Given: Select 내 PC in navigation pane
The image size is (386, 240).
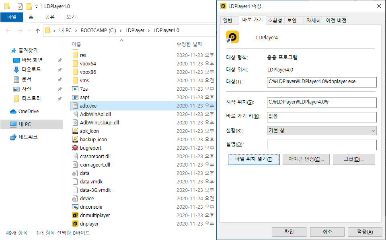Looking at the screenshot, I should click(x=32, y=124).
